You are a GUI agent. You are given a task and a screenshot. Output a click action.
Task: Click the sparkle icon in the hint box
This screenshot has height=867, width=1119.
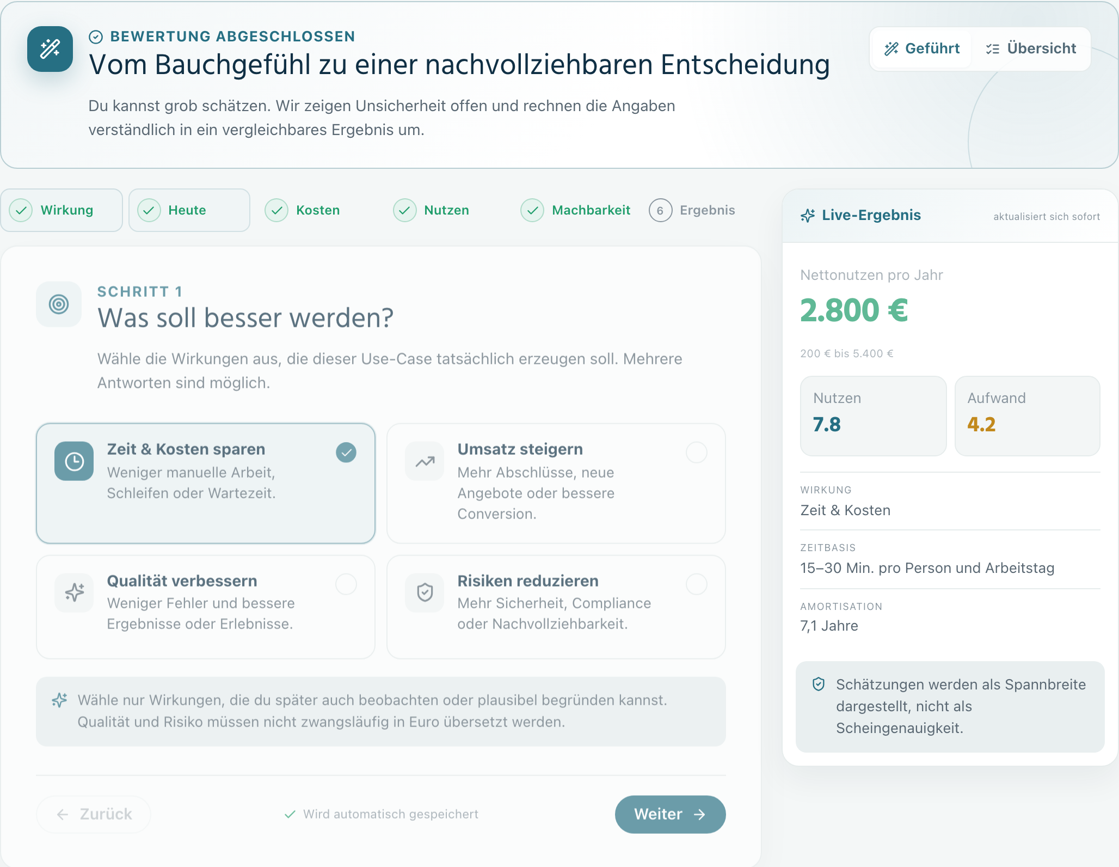pyautogui.click(x=59, y=700)
